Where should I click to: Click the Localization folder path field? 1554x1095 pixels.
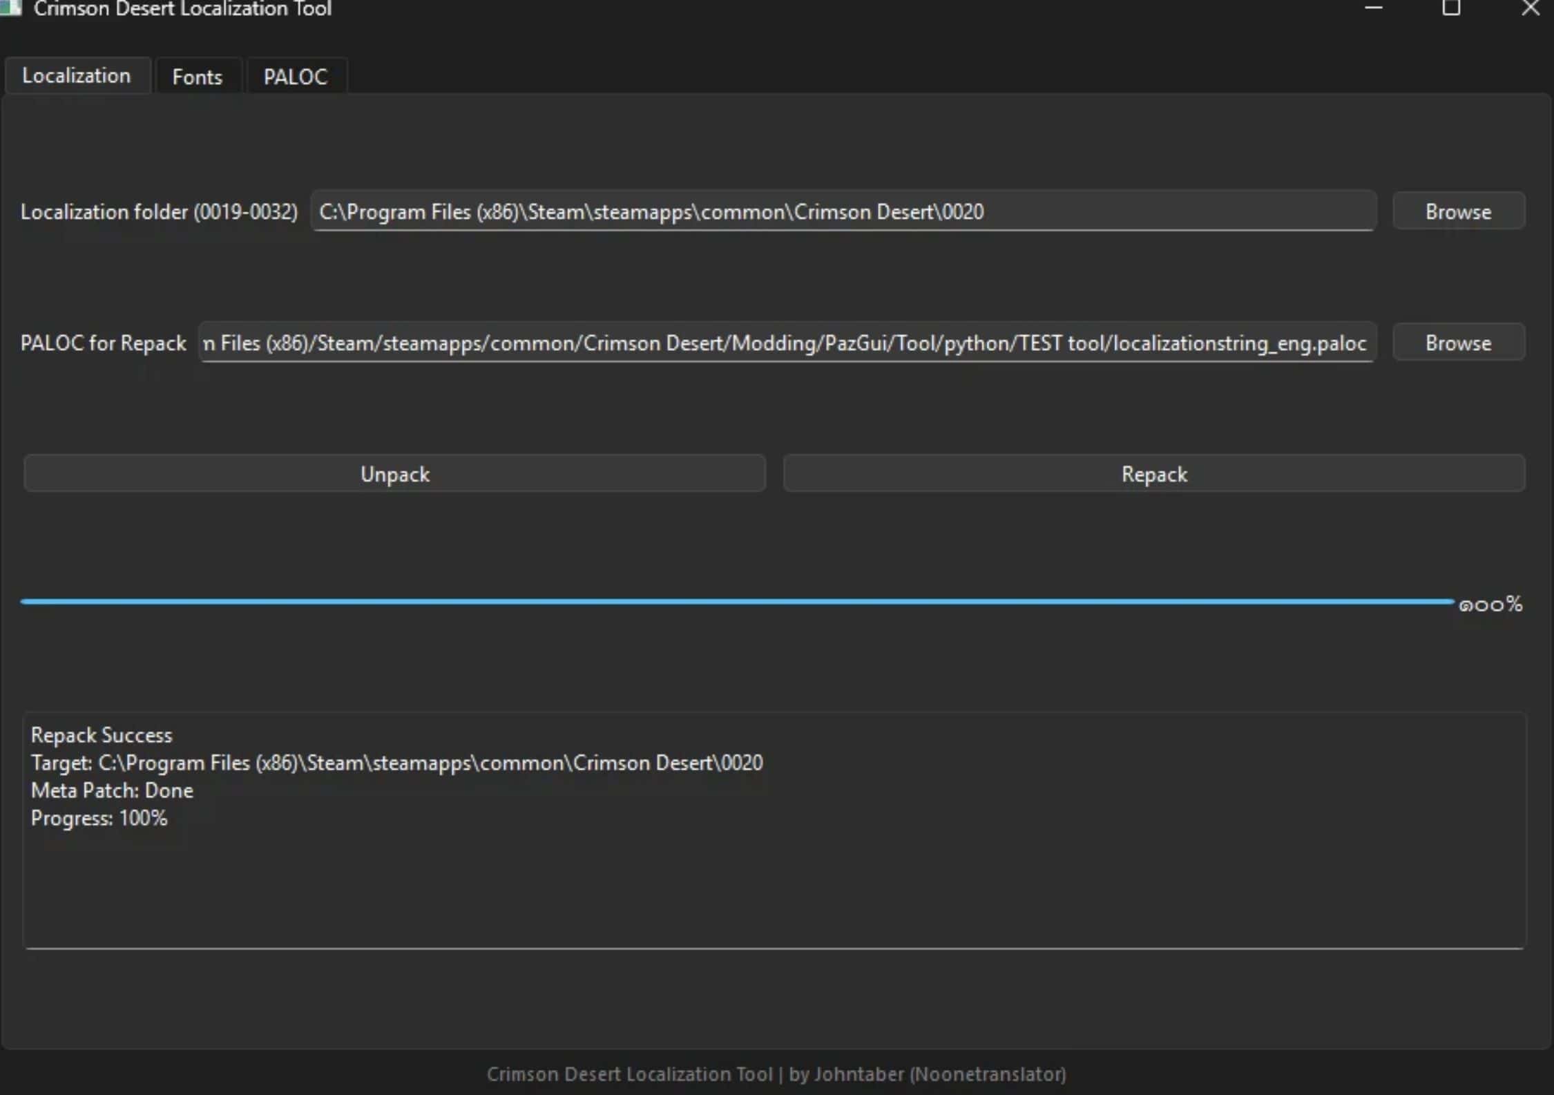tap(843, 211)
